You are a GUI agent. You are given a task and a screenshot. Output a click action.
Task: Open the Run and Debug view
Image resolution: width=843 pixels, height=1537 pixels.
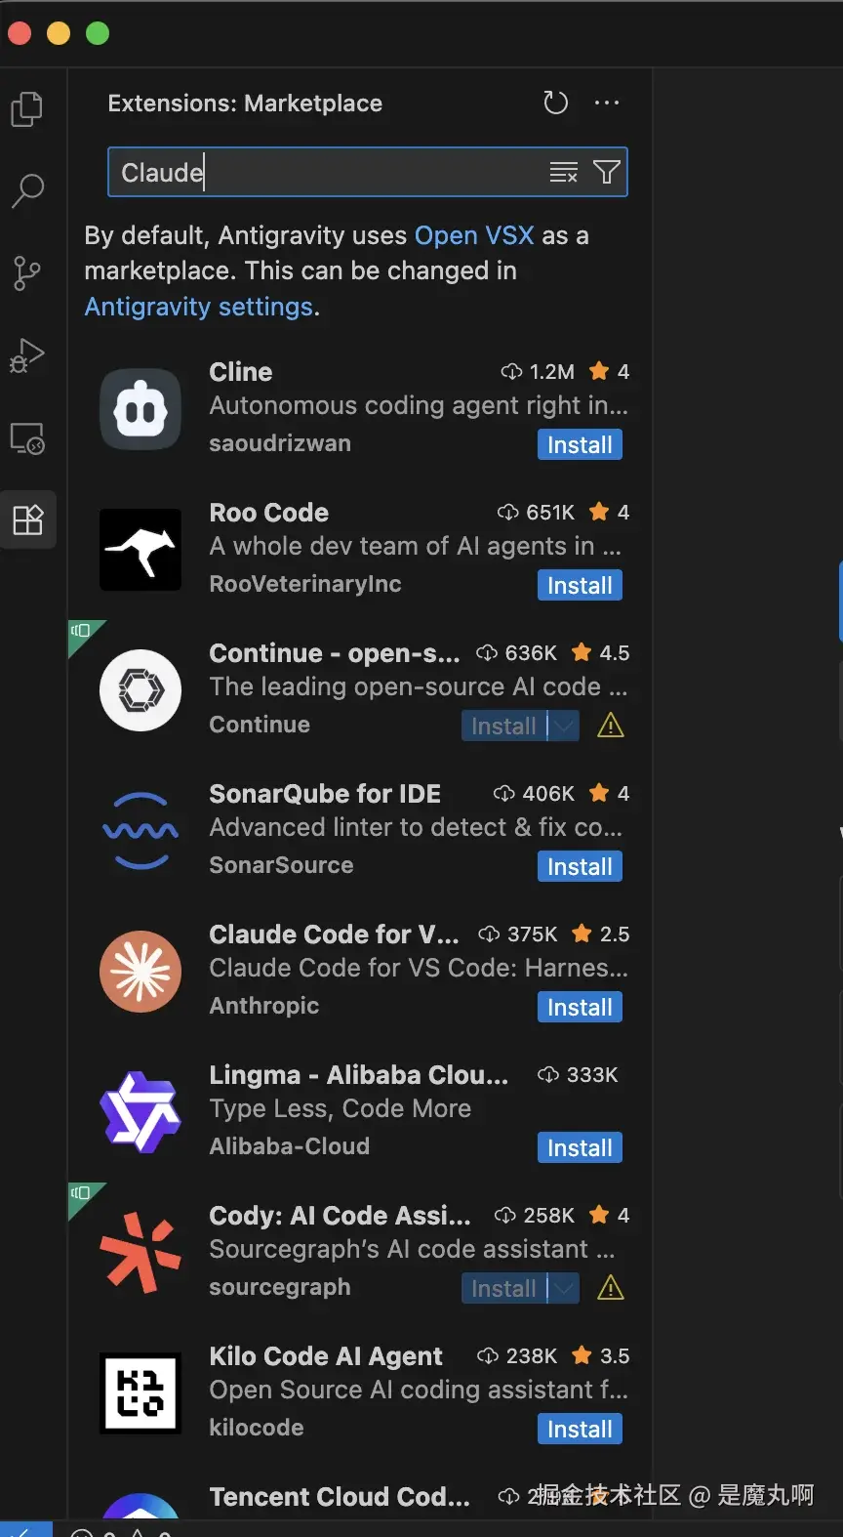[x=27, y=355]
